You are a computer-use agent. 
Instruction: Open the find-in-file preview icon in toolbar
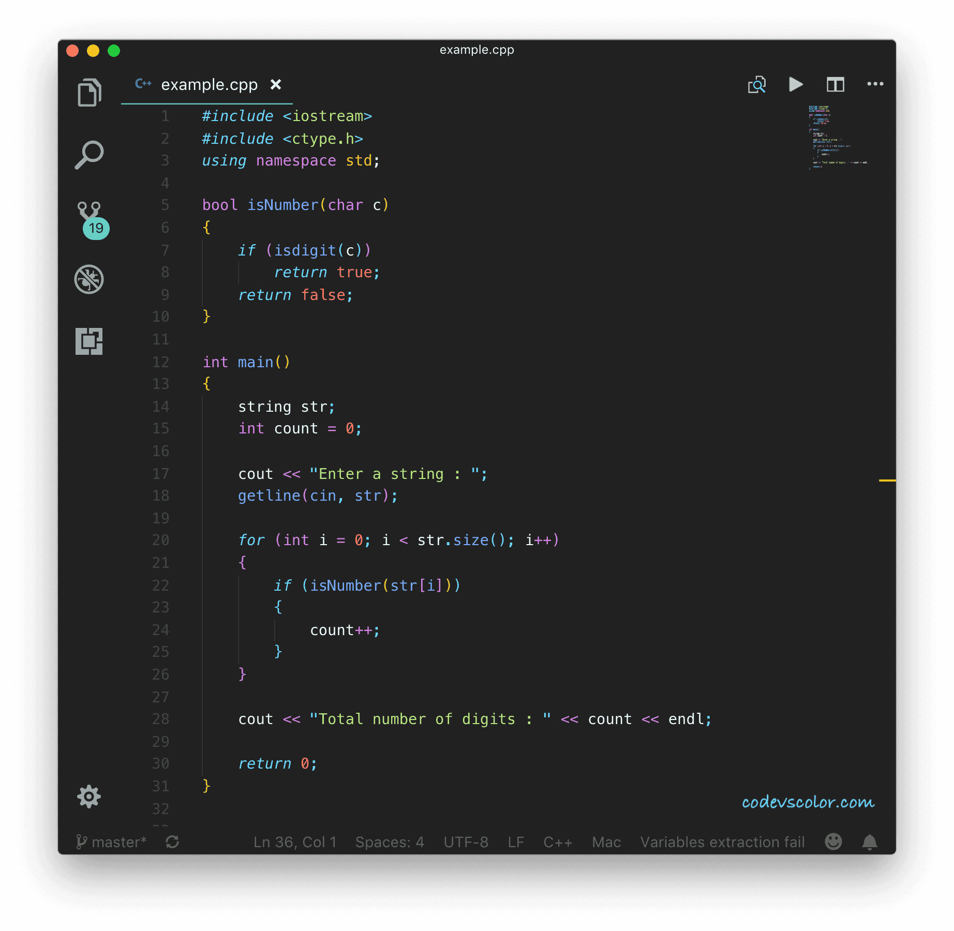pos(756,84)
